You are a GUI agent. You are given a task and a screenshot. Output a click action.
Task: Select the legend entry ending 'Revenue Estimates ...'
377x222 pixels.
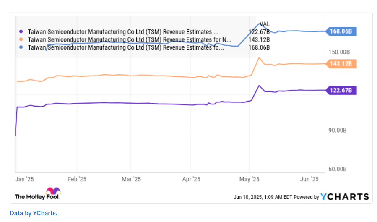tap(123, 32)
